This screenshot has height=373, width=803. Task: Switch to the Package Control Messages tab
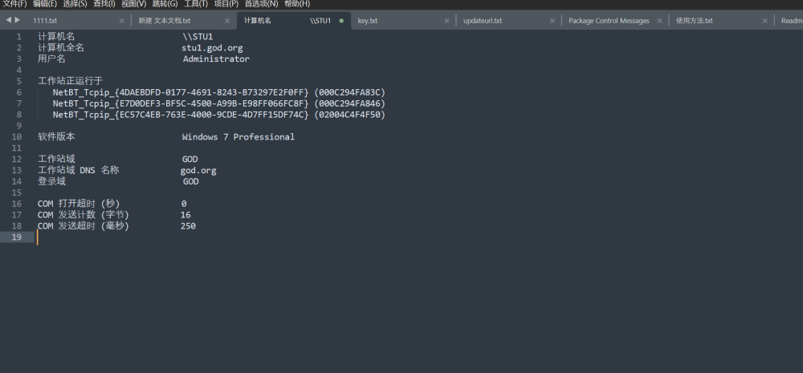(x=608, y=21)
